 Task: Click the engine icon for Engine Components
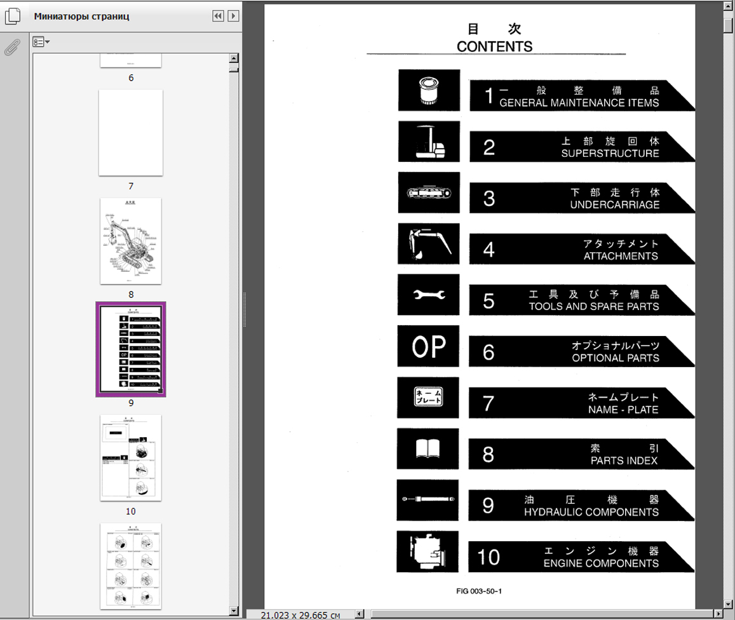[429, 551]
